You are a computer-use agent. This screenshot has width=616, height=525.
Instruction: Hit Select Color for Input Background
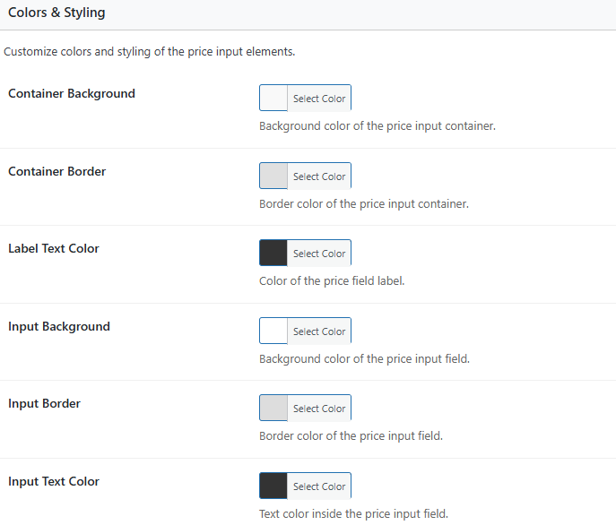point(318,331)
